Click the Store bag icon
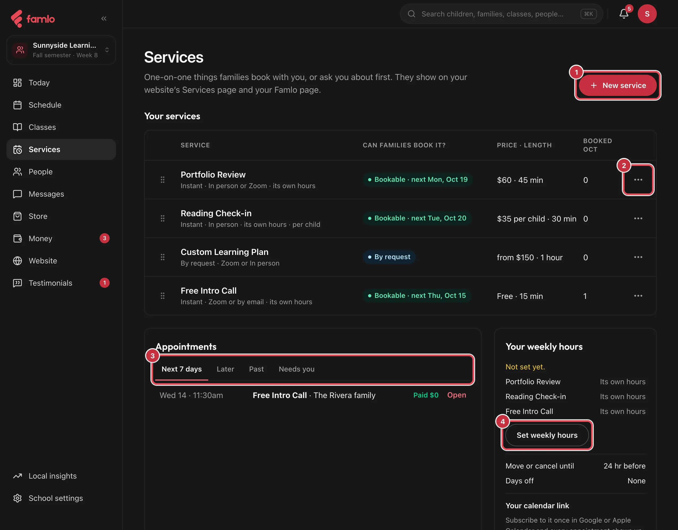 click(17, 216)
